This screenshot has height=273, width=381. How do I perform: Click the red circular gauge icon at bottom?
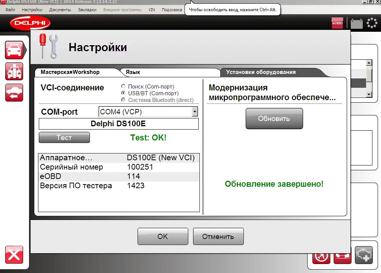click(x=321, y=258)
